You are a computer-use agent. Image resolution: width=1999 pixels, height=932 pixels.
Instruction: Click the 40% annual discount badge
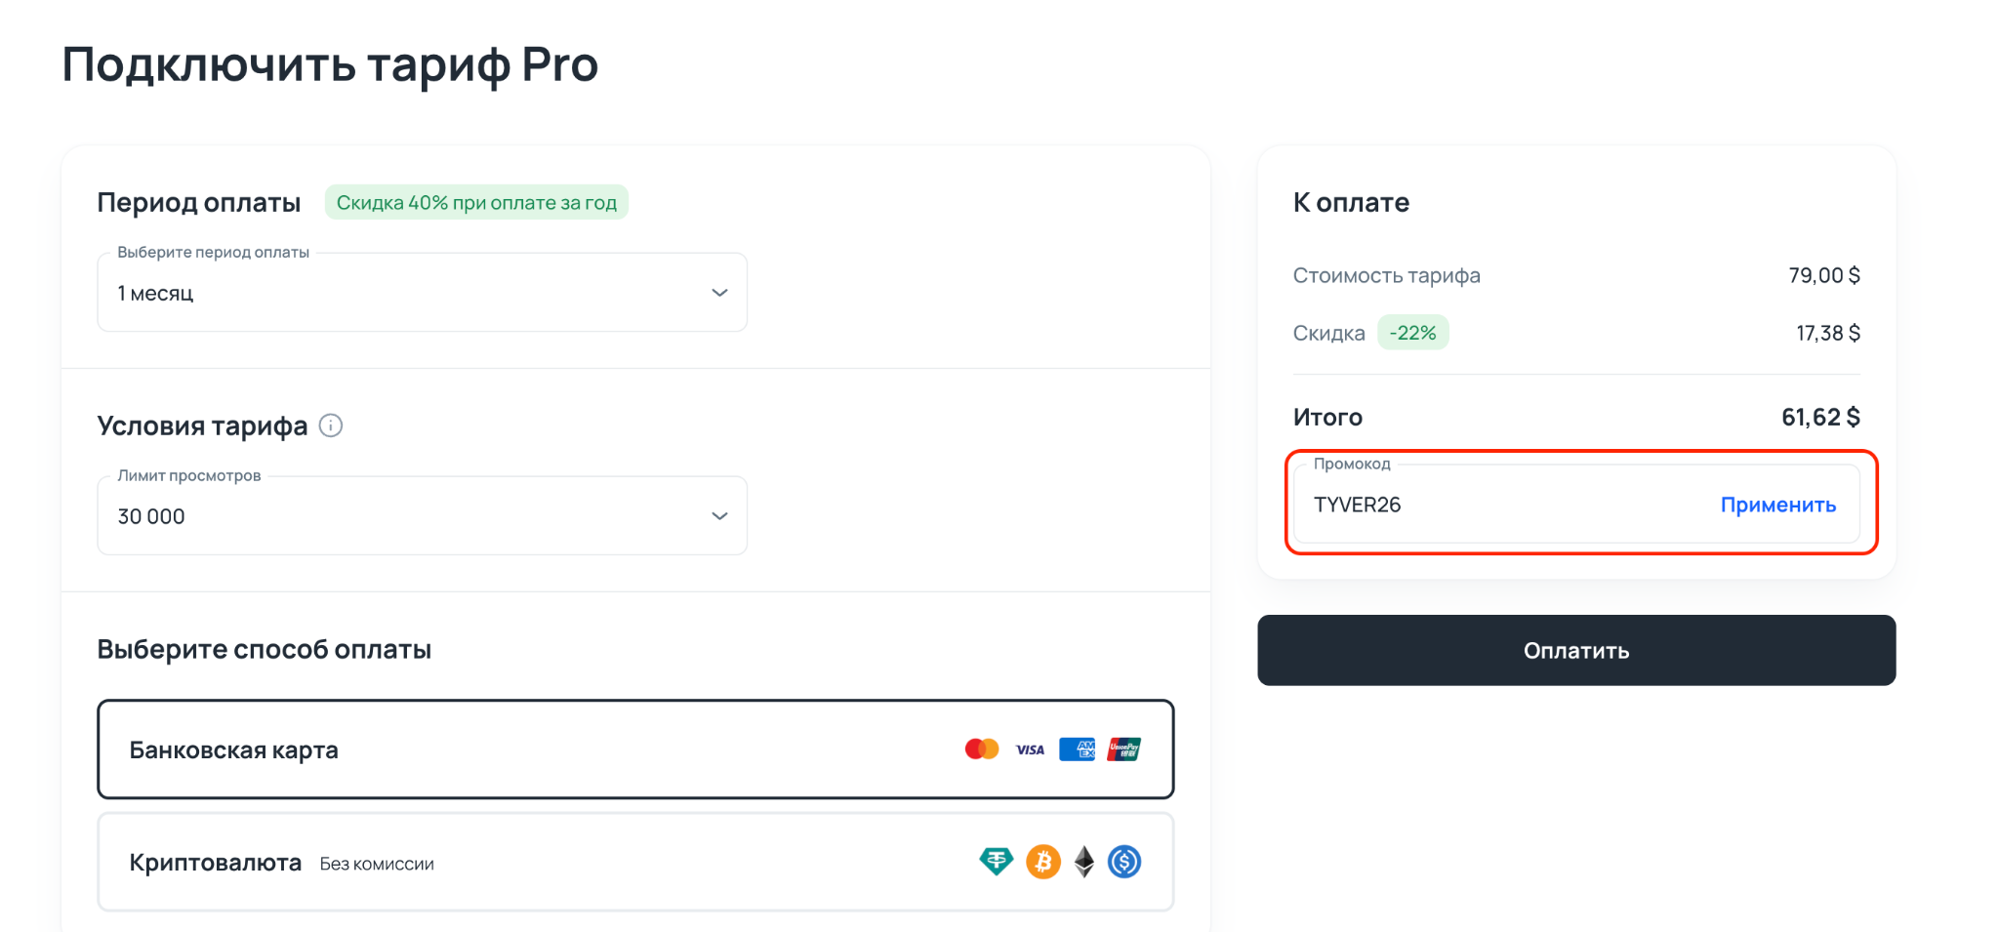click(476, 203)
